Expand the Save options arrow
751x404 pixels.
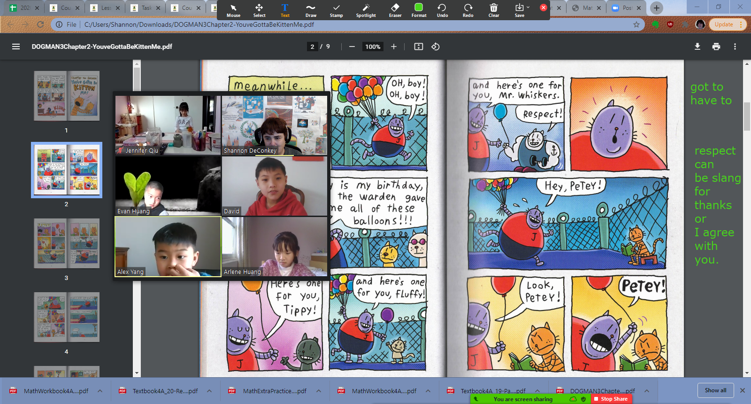click(x=528, y=7)
